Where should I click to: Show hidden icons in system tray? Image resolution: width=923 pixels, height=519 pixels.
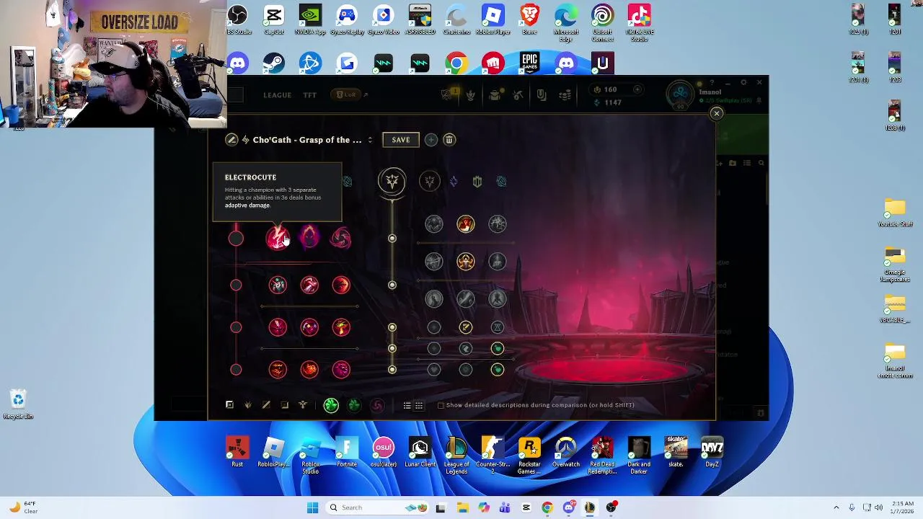pos(836,507)
